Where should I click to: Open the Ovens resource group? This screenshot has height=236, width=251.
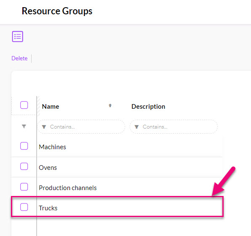click(x=48, y=168)
